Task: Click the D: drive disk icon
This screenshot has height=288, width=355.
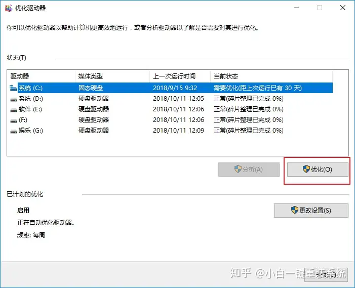Action: point(14,99)
